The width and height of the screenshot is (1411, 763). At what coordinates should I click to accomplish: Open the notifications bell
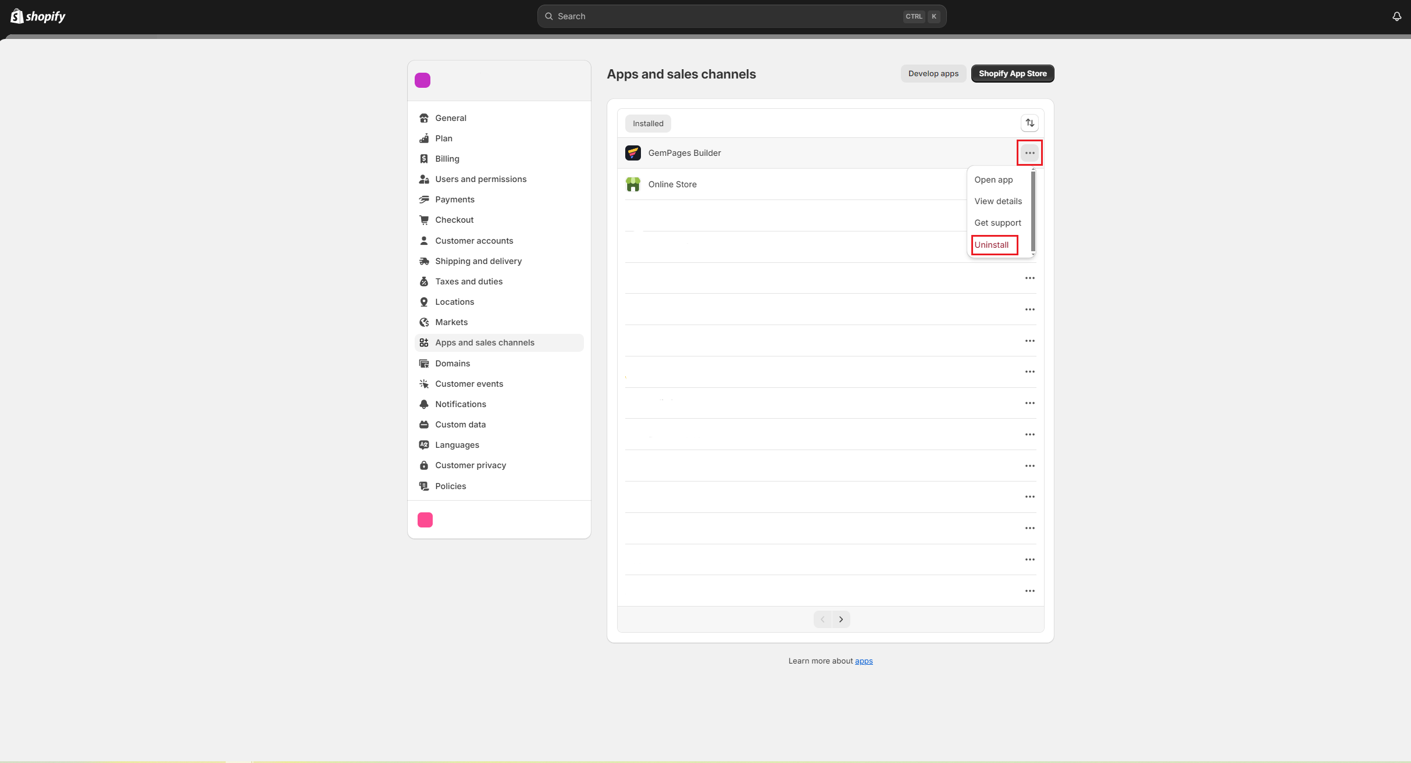pos(1396,16)
